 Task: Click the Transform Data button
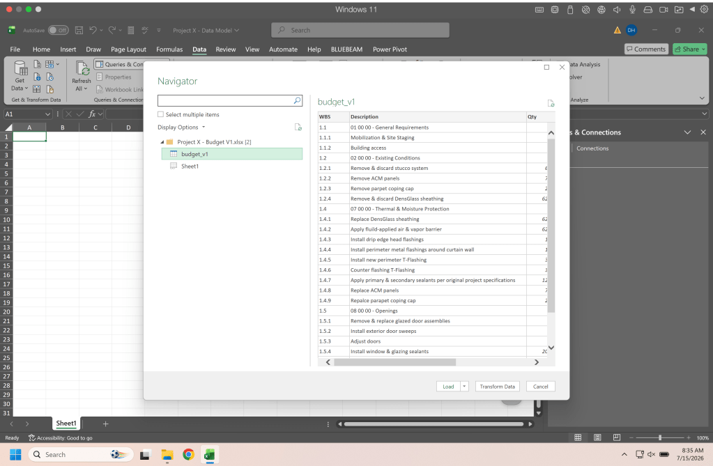(x=498, y=387)
